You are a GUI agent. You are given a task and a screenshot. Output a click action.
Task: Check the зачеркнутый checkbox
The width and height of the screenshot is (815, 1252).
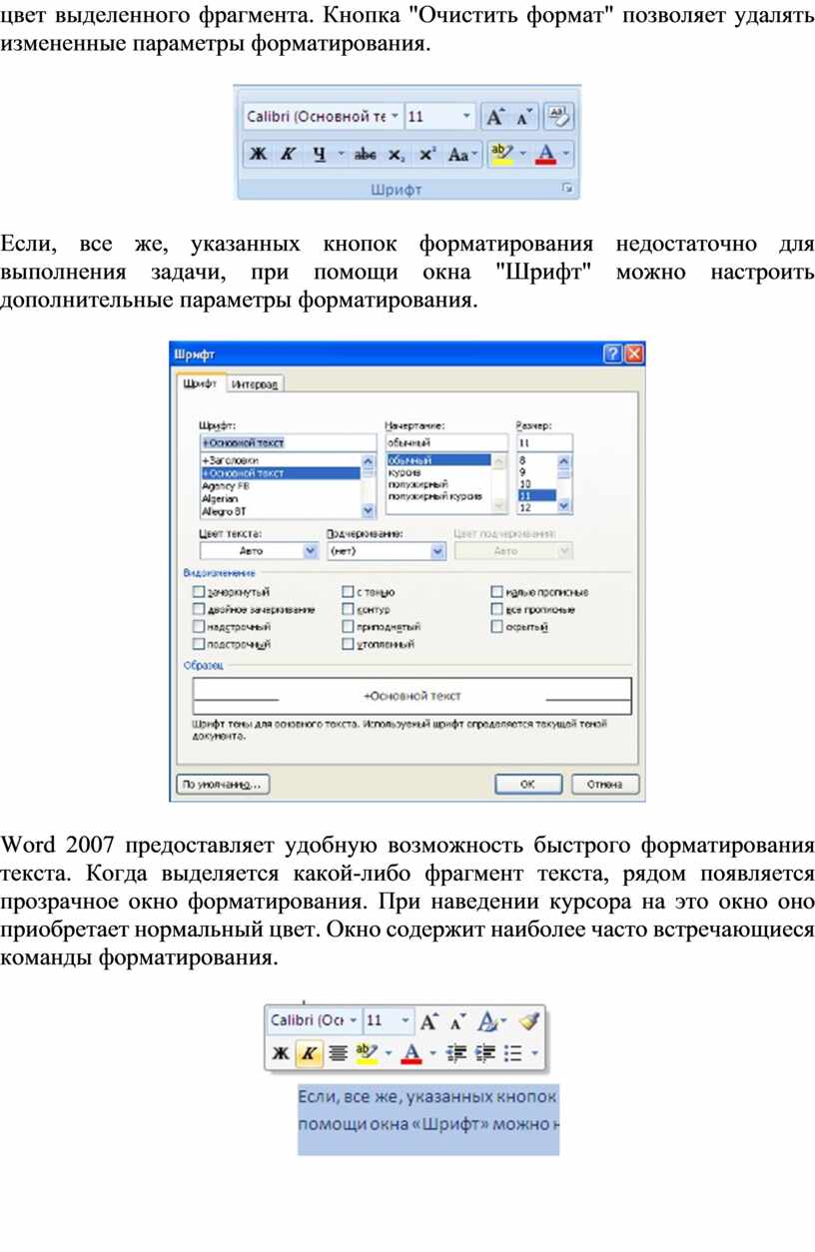pos(198,592)
